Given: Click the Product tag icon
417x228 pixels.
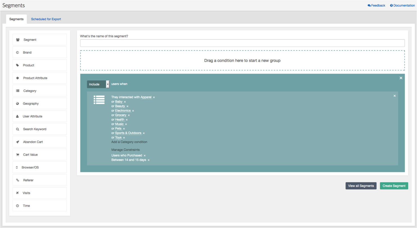Looking at the screenshot, I should (x=17, y=65).
